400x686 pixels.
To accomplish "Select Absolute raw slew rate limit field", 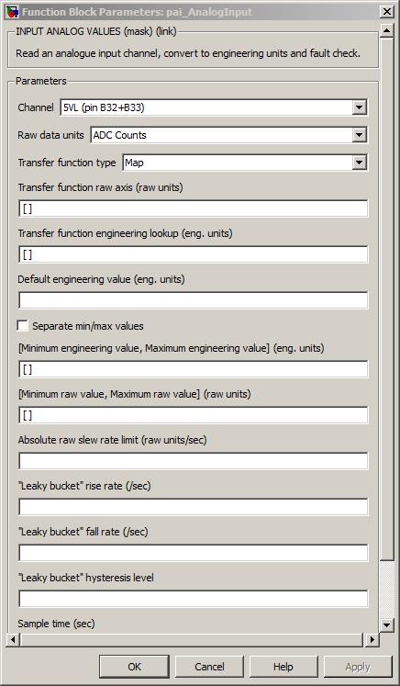I will (194, 461).
